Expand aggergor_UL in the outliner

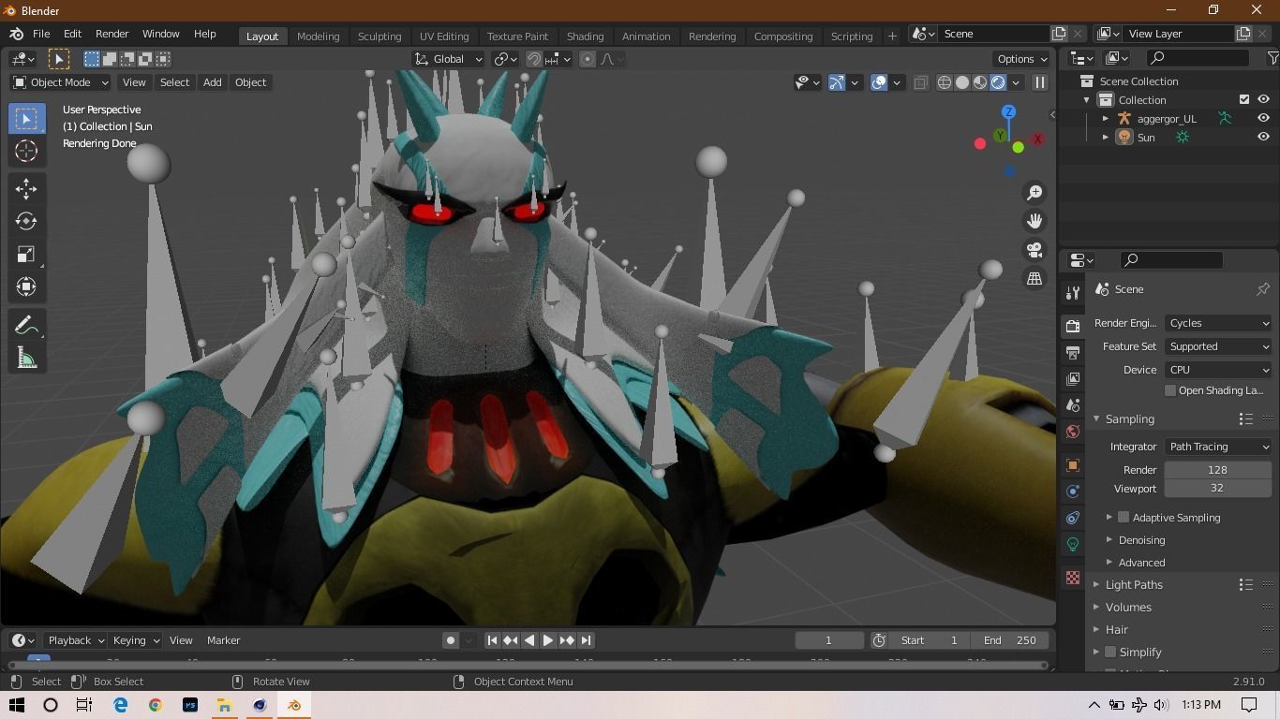(1106, 119)
